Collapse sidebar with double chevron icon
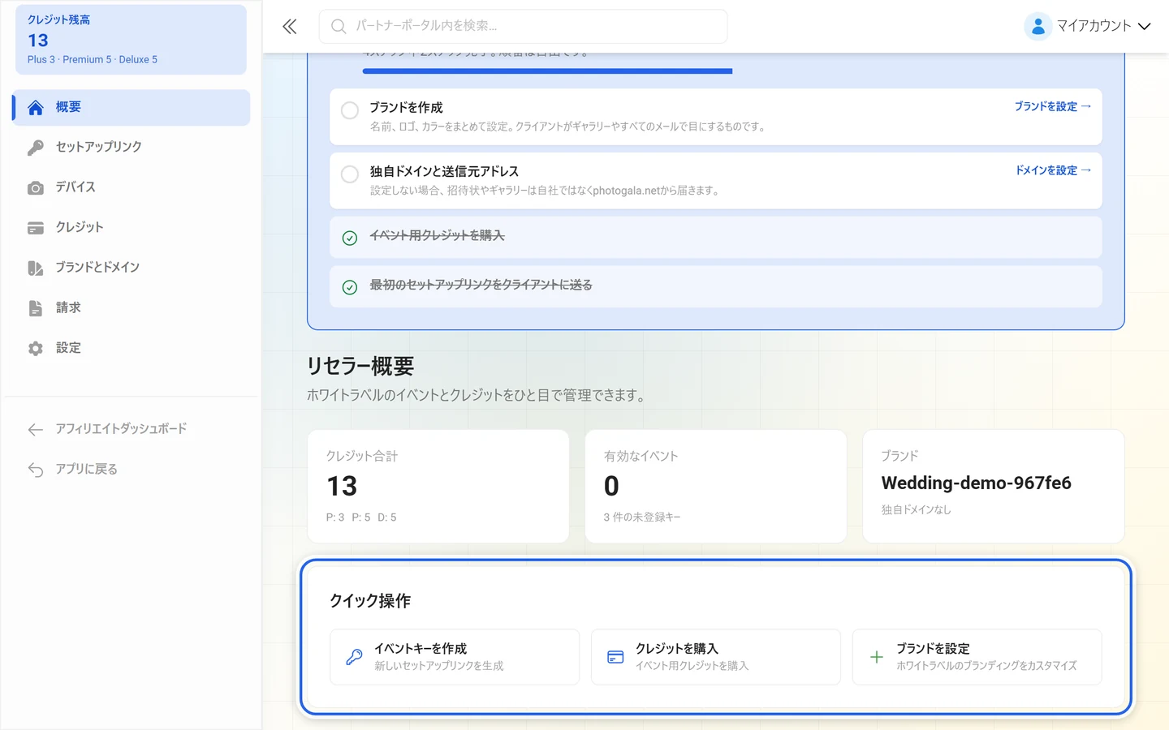This screenshot has height=730, width=1169. click(x=290, y=27)
